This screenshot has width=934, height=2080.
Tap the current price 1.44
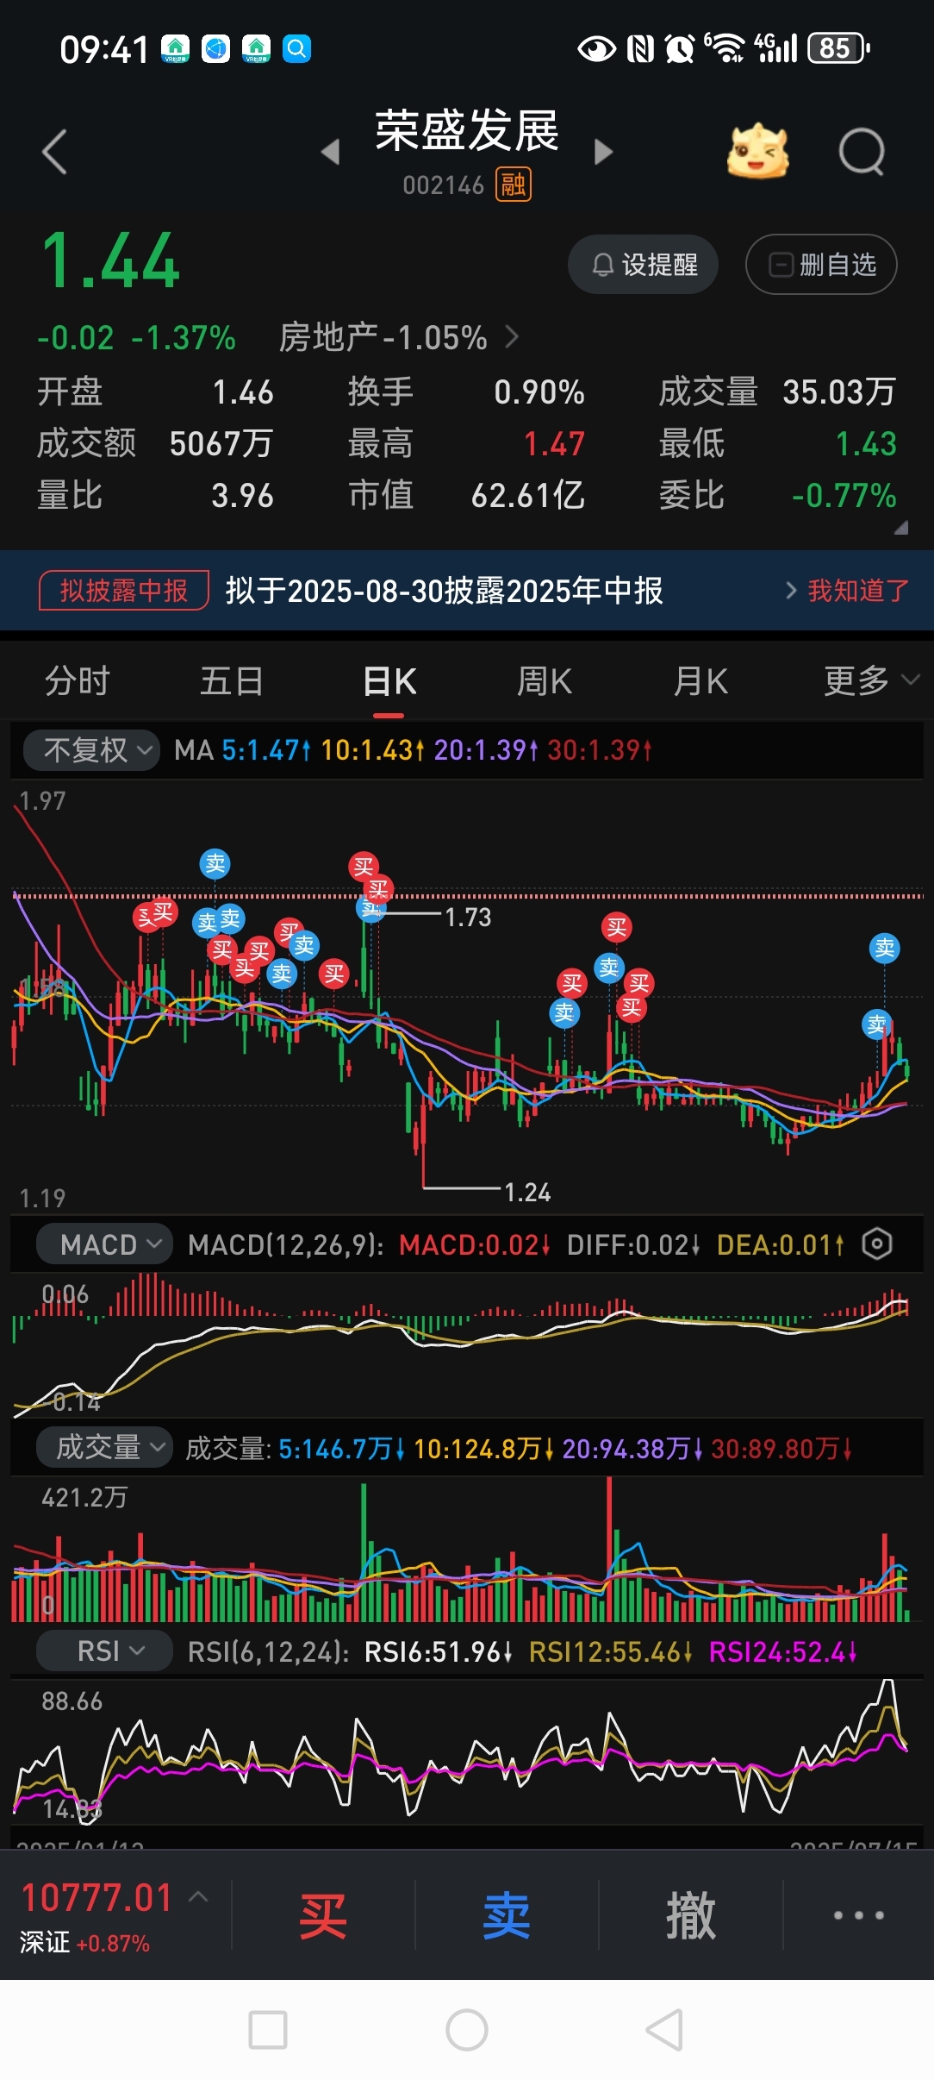pyautogui.click(x=111, y=261)
